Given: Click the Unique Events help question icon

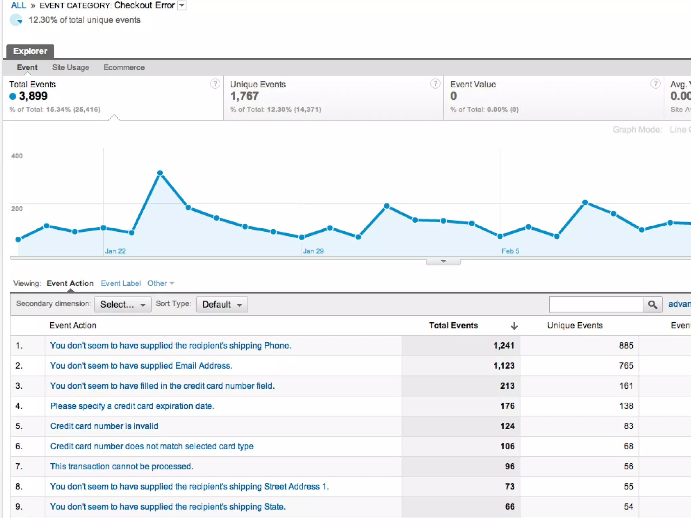Looking at the screenshot, I should click(435, 84).
